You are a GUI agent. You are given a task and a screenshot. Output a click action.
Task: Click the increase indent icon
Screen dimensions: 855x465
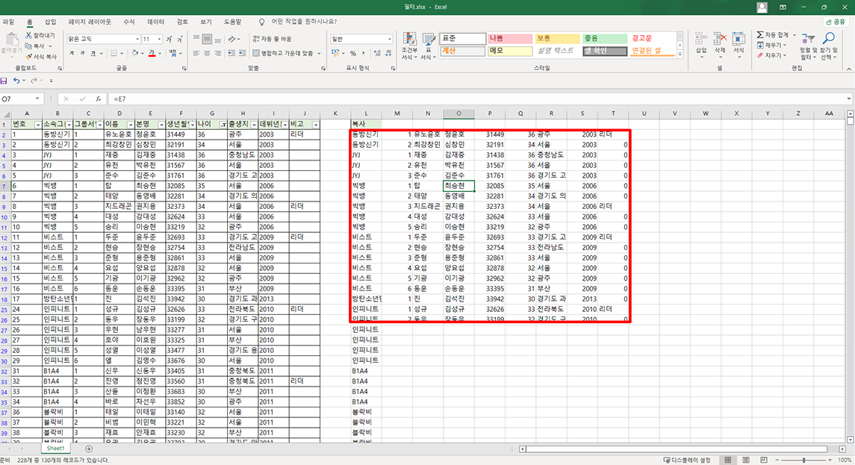point(242,53)
